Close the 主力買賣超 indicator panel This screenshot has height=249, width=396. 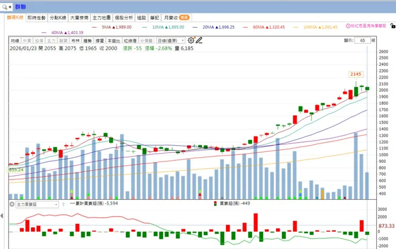[12, 204]
